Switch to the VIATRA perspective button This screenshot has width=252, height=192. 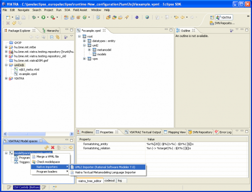point(224,17)
